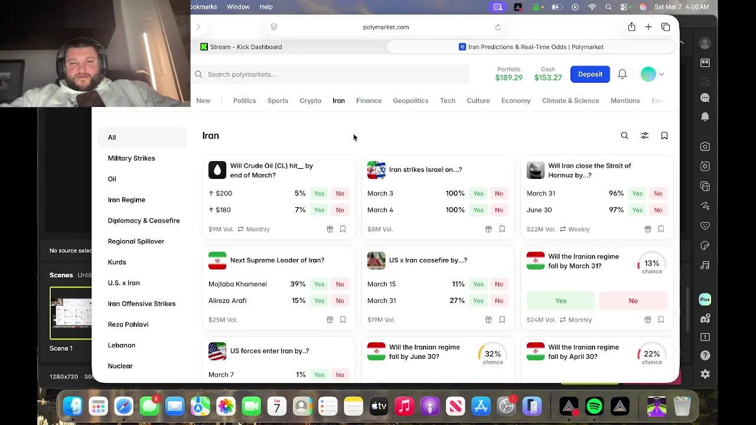The image size is (756, 425).
Task: Open the Plus badge icon in right sidebar
Action: tap(705, 299)
